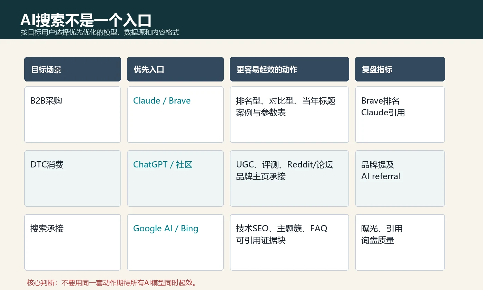Click the 更容易起效的动作 column header
Viewport: 483px width, 290px height.
[x=289, y=69]
